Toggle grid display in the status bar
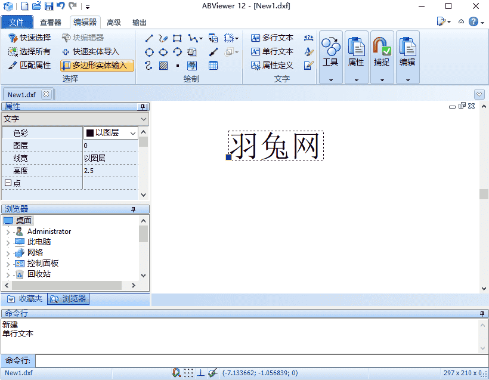Viewport: 489px width, 380px height. point(189,373)
